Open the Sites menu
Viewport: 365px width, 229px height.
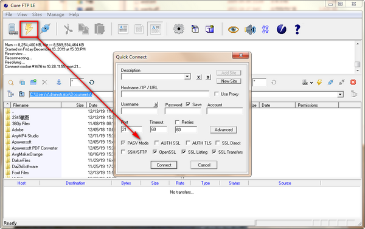pos(36,15)
